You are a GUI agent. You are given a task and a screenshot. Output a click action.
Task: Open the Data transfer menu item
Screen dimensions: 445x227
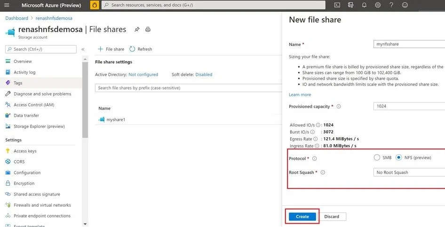(26, 115)
